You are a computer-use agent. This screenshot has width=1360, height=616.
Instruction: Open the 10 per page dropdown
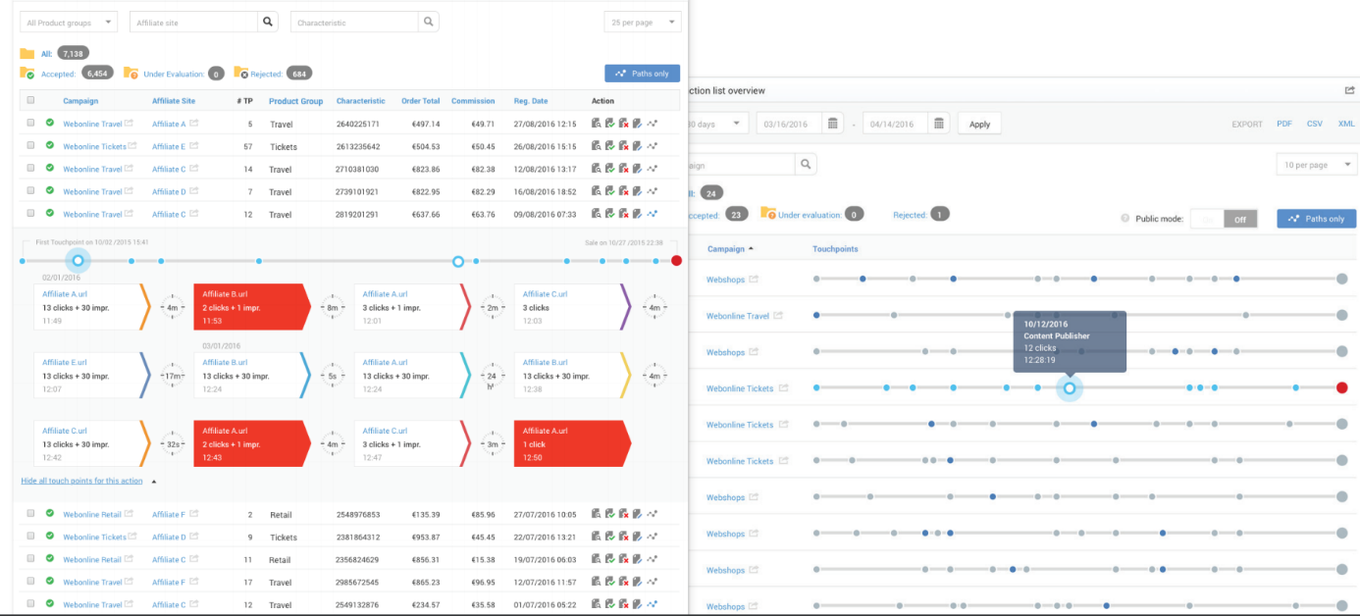click(x=1316, y=165)
